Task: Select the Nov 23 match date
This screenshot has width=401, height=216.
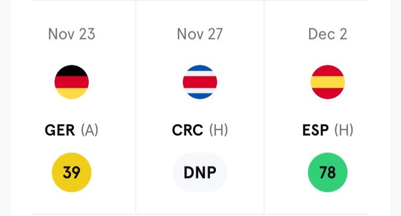Action: tap(72, 34)
